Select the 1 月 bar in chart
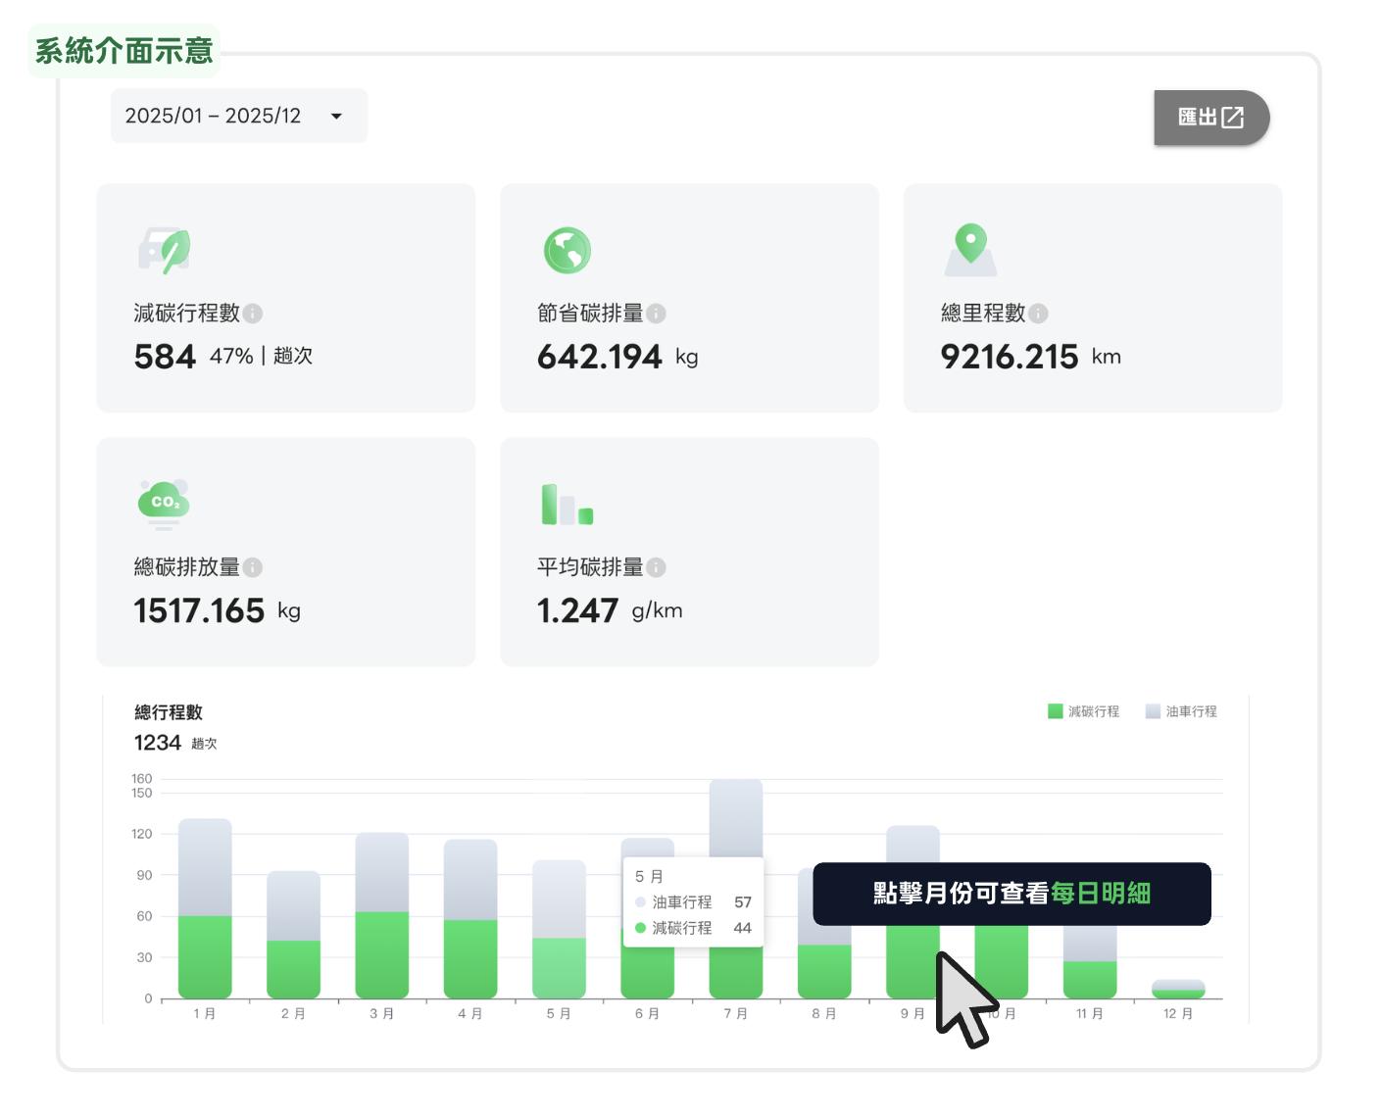The image size is (1382, 1117). [x=205, y=911]
